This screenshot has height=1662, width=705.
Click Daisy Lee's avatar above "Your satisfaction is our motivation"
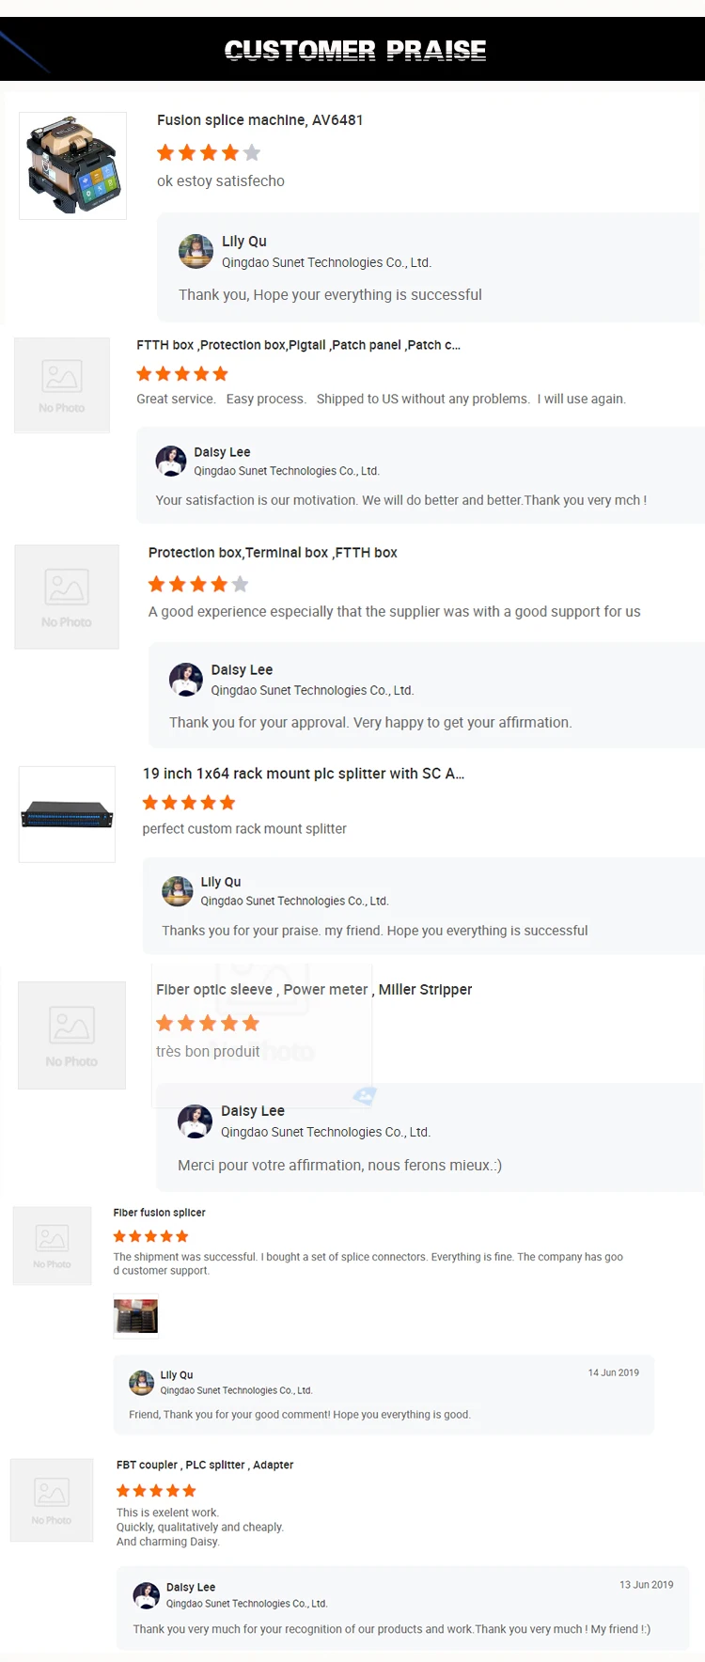(171, 461)
